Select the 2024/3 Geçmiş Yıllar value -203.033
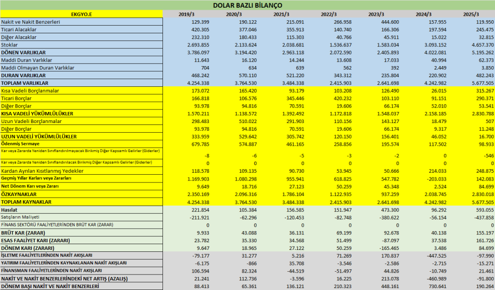495x290 pixels. coord(436,179)
